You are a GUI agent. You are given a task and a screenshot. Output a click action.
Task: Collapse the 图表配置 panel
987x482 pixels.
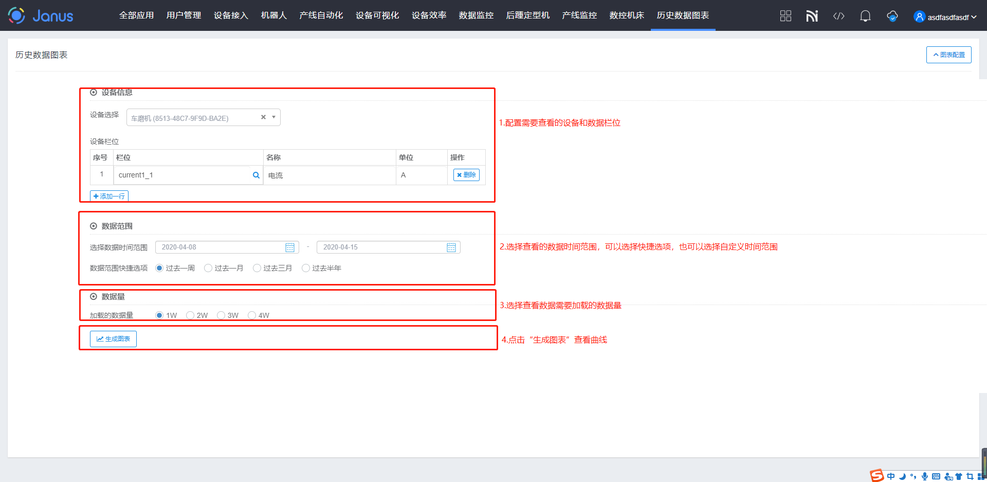(949, 55)
